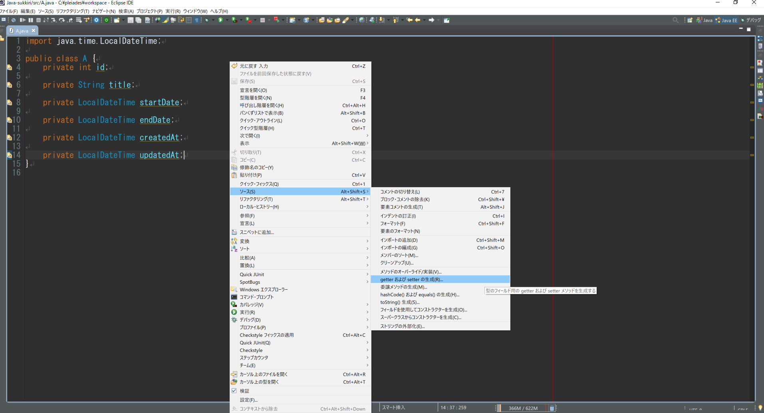Click the Open Perspective icon
The image size is (764, 413).
(x=690, y=20)
